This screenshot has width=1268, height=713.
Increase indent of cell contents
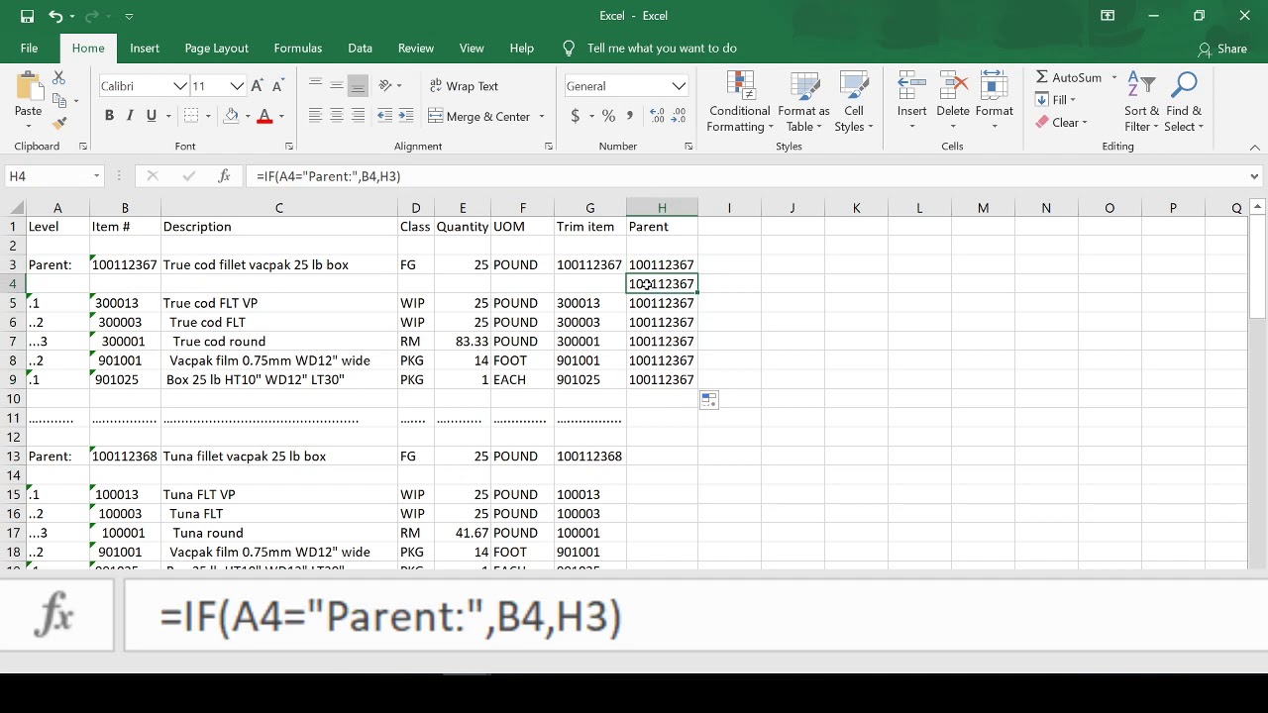pyautogui.click(x=407, y=116)
